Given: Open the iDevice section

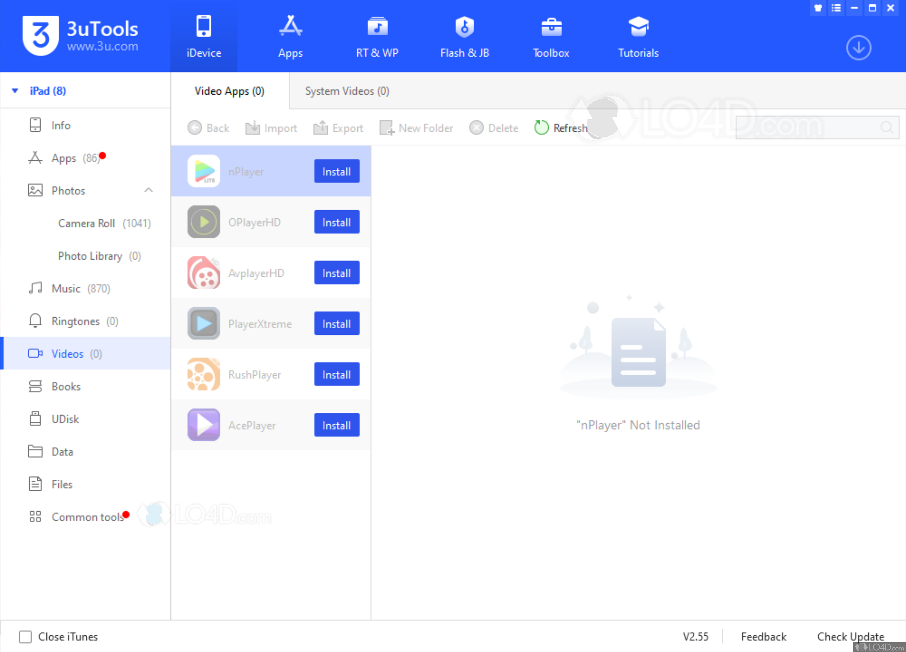Looking at the screenshot, I should click(x=204, y=36).
